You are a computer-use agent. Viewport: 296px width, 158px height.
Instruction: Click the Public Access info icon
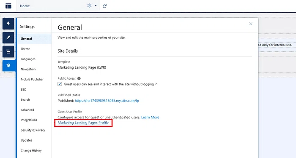[79, 78]
